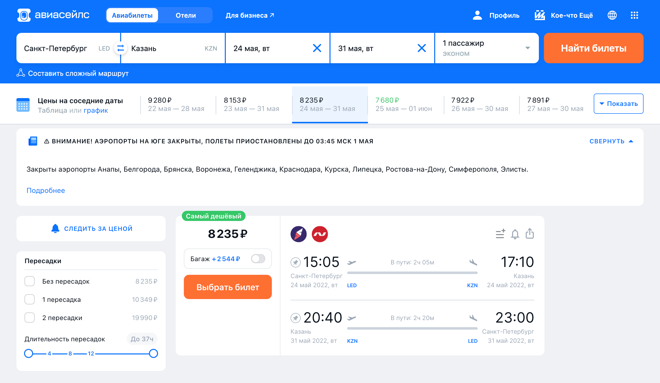660x383 pixels.
Task: Open the Кое-что Ещё section icon
Action: [540, 15]
